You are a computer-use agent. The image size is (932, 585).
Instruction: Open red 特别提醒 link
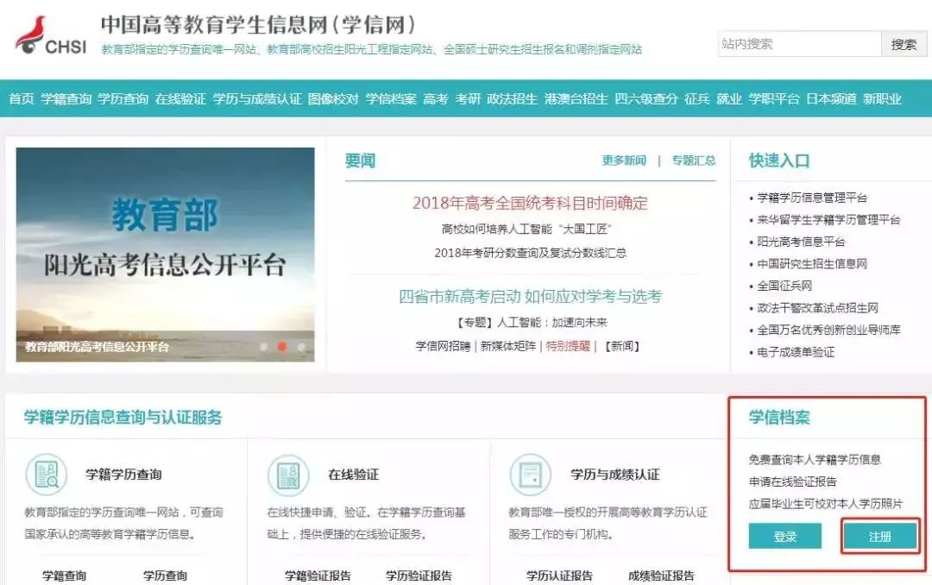click(x=568, y=346)
